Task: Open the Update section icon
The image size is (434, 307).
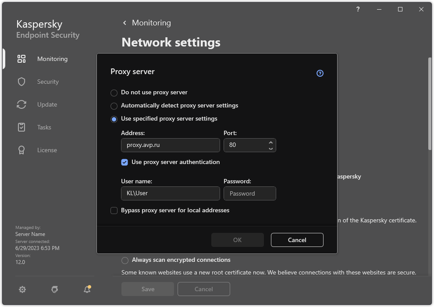Action: (x=21, y=104)
